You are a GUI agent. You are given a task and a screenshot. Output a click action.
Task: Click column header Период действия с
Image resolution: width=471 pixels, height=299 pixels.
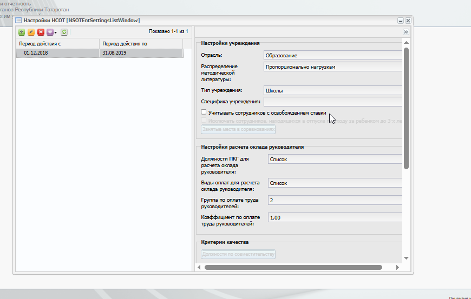coord(58,44)
